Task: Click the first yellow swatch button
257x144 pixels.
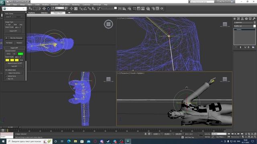Action: click(7, 60)
